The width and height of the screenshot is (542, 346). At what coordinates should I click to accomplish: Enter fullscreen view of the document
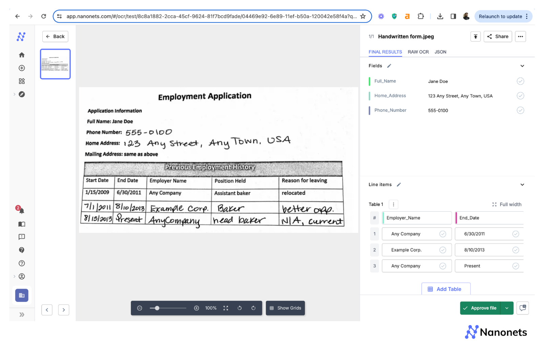[x=226, y=308]
